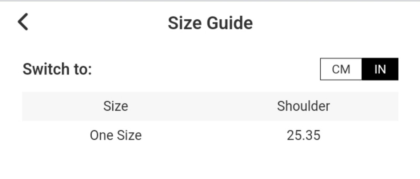Image resolution: width=420 pixels, height=179 pixels.
Task: Select the IN unit option
Action: pyautogui.click(x=380, y=69)
